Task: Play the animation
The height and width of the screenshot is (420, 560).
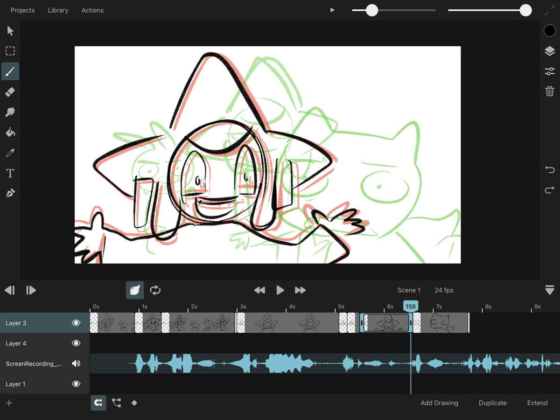Action: [x=280, y=290]
